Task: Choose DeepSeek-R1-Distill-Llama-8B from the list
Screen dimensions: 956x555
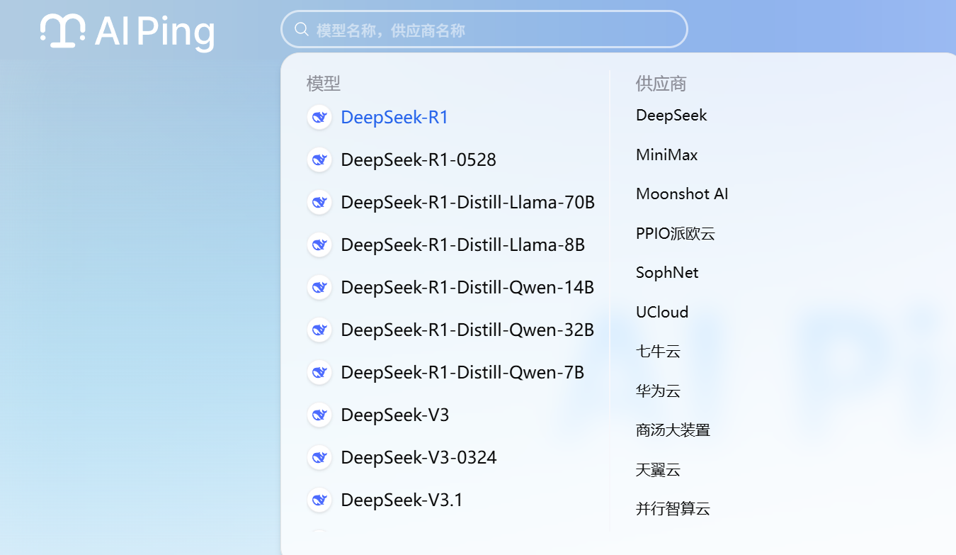Action: [x=462, y=245]
